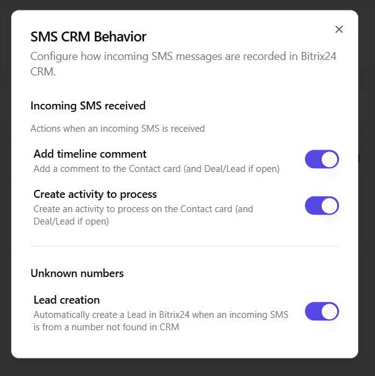The height and width of the screenshot is (376, 375).
Task: Click 'Automatically create a Lead in Bitrix24' description
Action: [161, 315]
